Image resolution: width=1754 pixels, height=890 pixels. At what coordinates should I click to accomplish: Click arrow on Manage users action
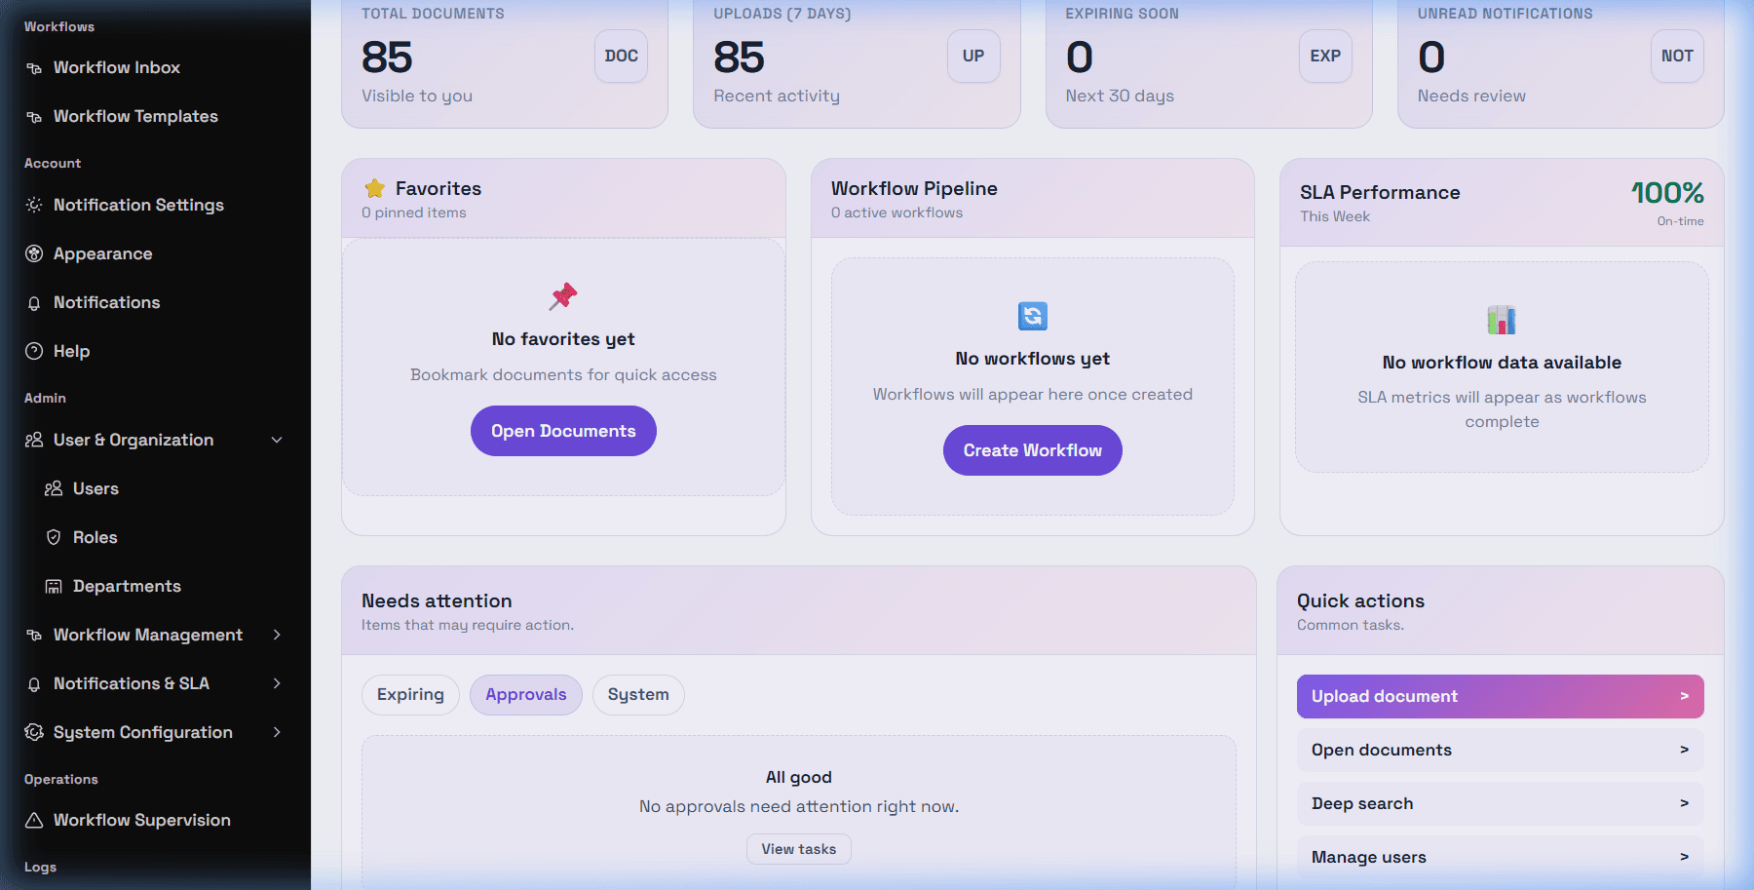[x=1684, y=857]
